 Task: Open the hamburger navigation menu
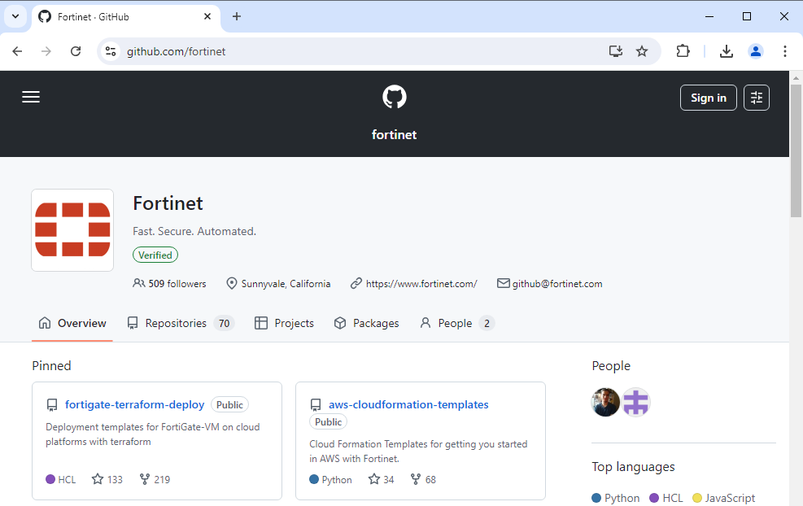[x=31, y=97]
